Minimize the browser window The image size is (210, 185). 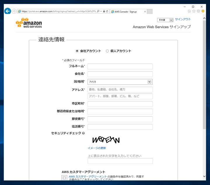pyautogui.click(x=185, y=7)
